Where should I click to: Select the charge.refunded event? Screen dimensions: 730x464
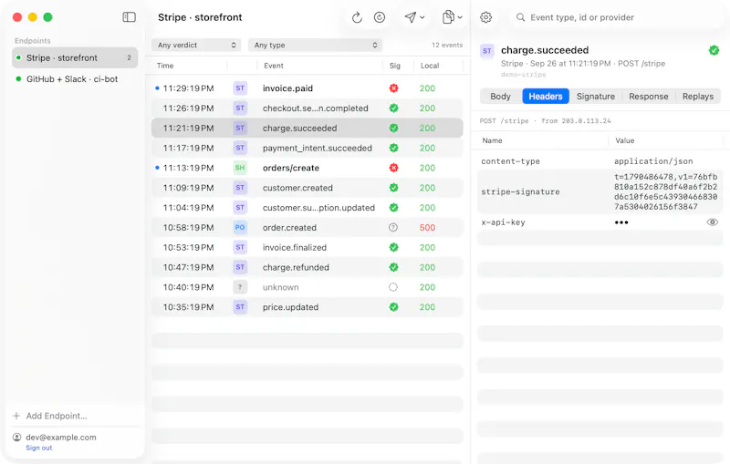pos(308,267)
